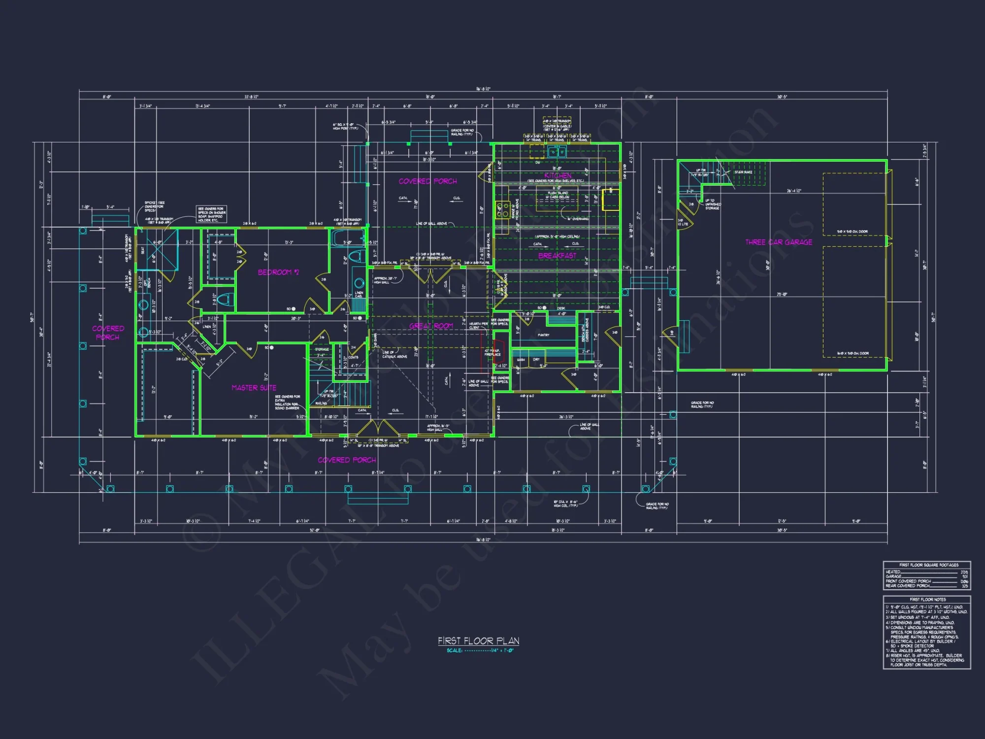Viewport: 985px width, 739px height.
Task: Select the KITCHEN room label
Action: [x=558, y=175]
